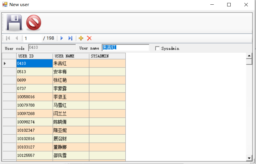Sort by USER ID column header

point(34,56)
